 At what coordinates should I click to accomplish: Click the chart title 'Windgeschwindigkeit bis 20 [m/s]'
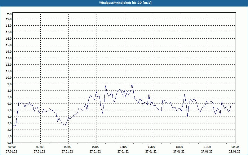(125, 3)
